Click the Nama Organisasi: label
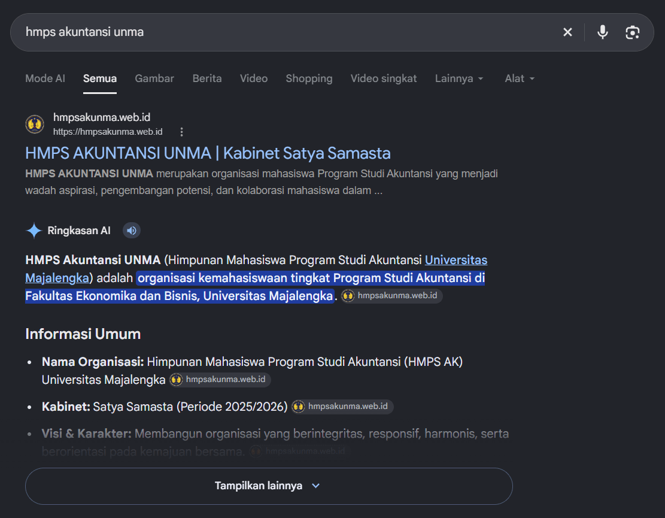Viewport: 665px width, 518px height. click(x=93, y=362)
